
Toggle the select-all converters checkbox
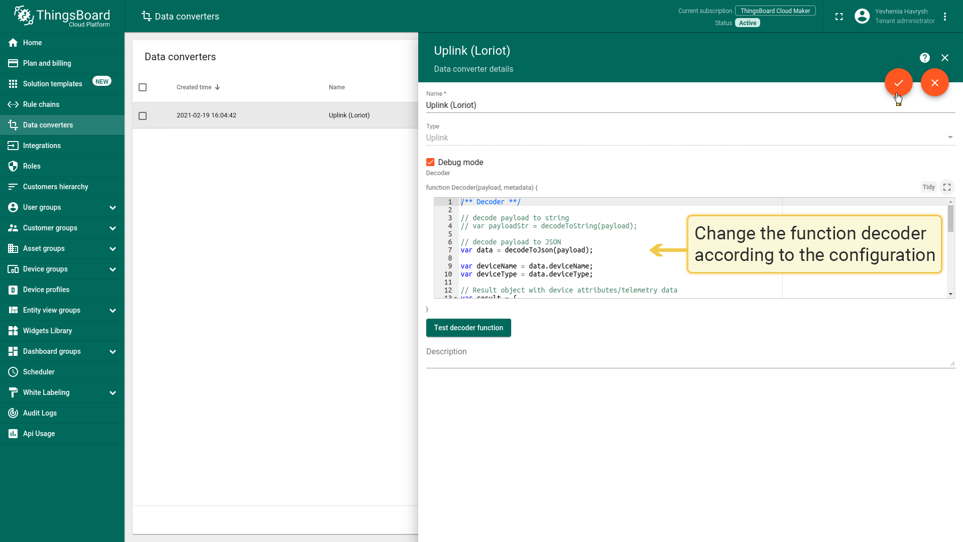point(143,87)
